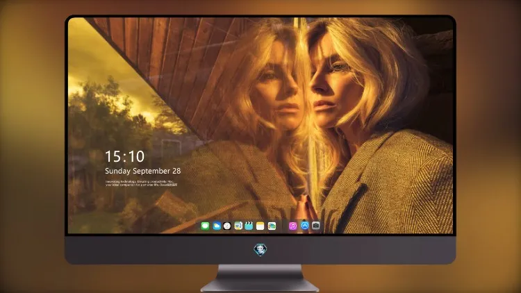Open the blue App Store icon in dock

pyautogui.click(x=305, y=226)
